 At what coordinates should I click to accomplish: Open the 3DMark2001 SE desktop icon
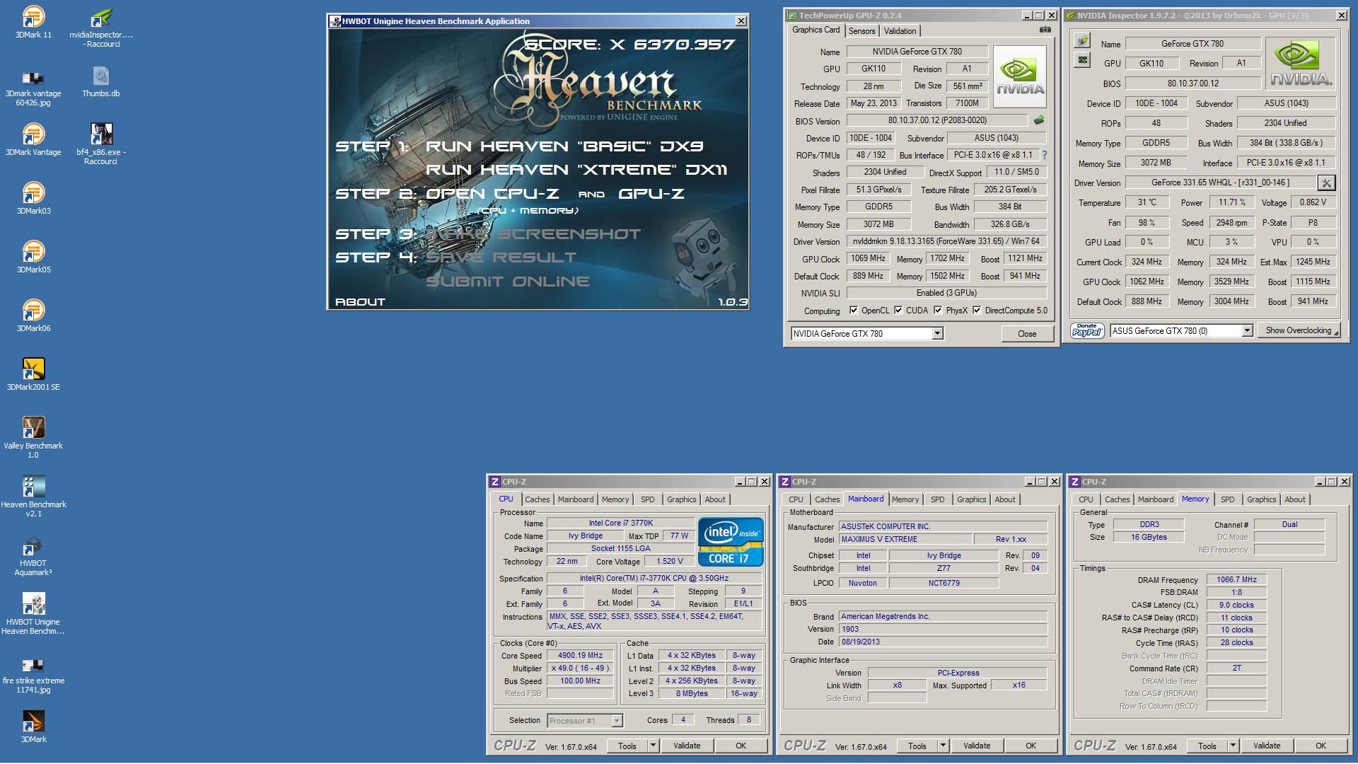[x=33, y=374]
